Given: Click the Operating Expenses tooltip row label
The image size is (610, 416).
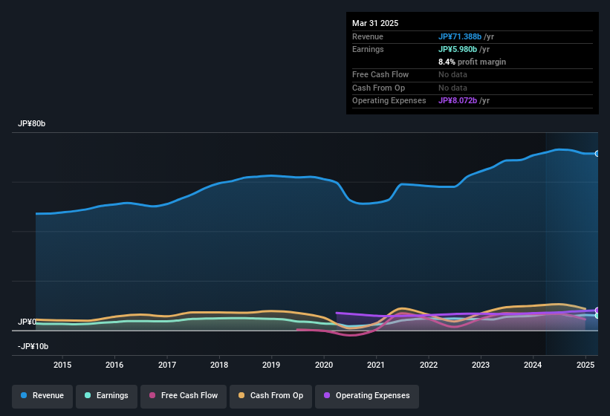Looking at the screenshot, I should coord(389,101).
